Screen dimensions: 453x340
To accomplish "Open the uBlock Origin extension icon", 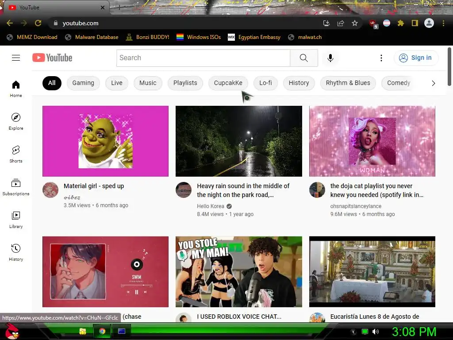I will [x=372, y=24].
